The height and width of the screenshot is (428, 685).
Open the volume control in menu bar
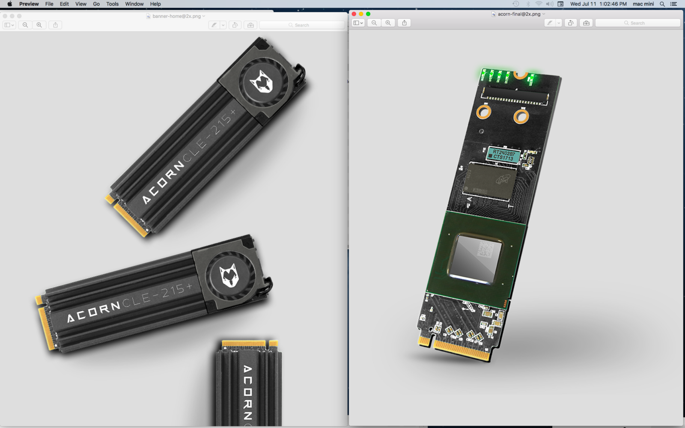coord(550,4)
